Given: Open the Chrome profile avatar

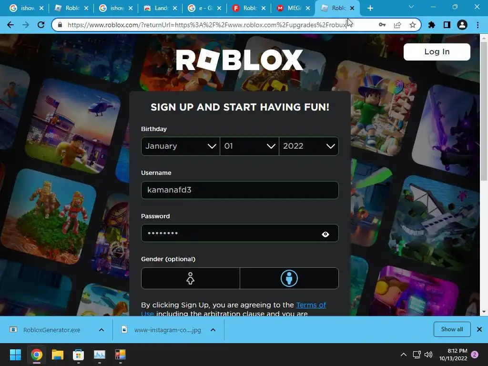Looking at the screenshot, I should click(x=462, y=25).
